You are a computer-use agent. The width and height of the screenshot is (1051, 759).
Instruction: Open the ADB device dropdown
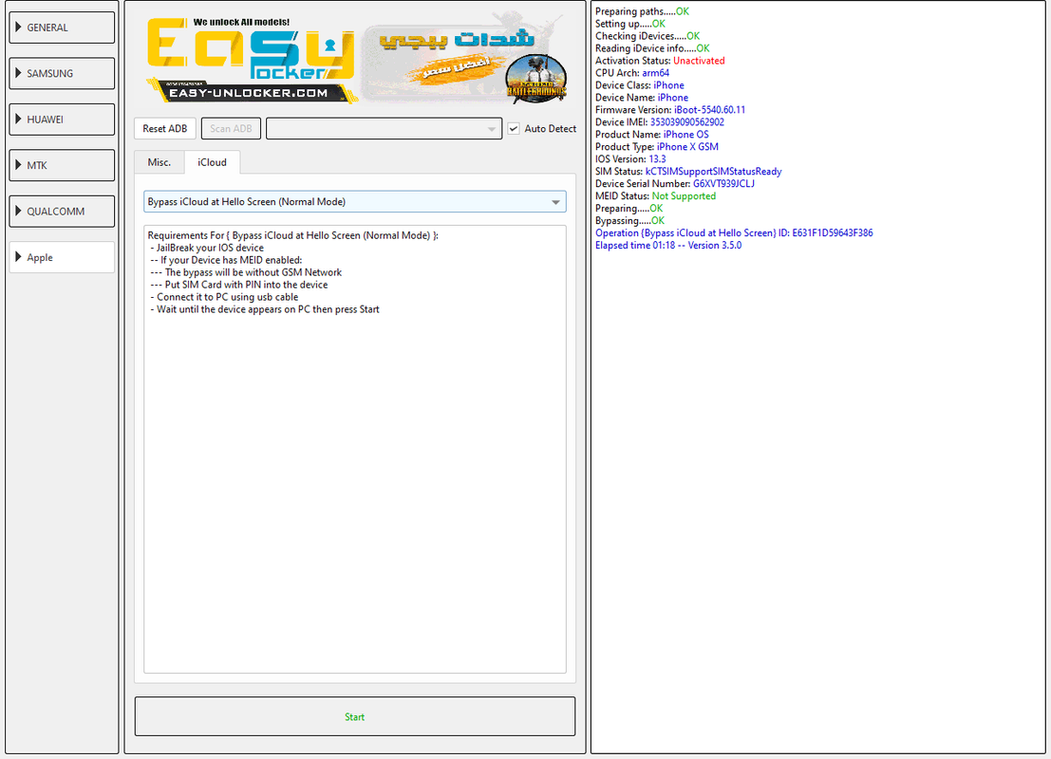coord(385,129)
